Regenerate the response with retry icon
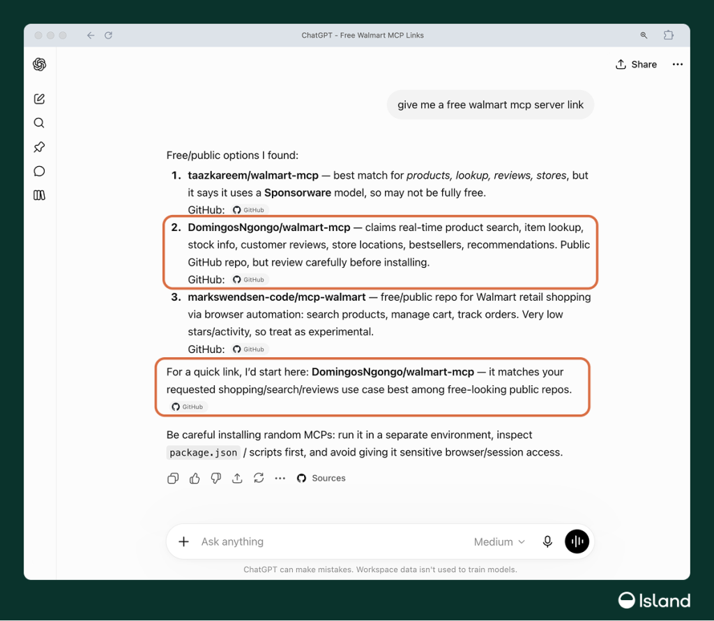The height and width of the screenshot is (621, 714). [x=259, y=478]
